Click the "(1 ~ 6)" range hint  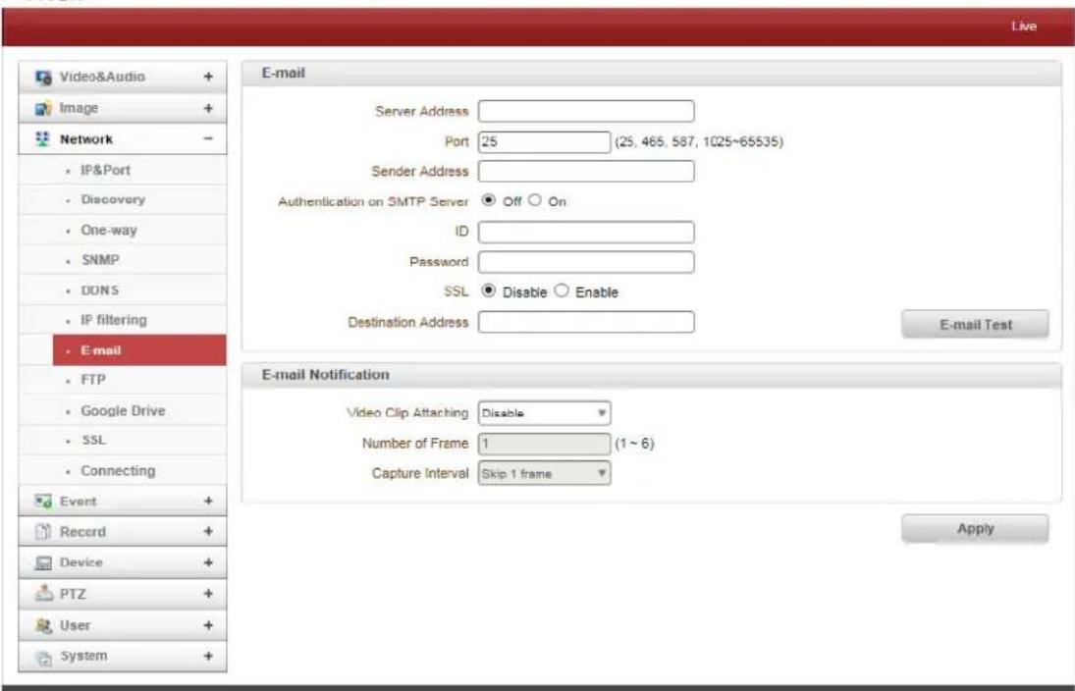pyautogui.click(x=634, y=444)
